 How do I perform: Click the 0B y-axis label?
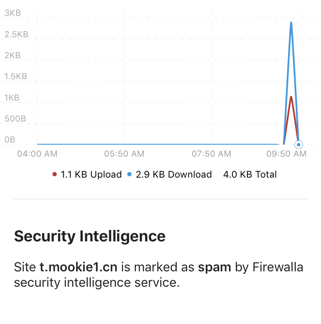(10, 140)
